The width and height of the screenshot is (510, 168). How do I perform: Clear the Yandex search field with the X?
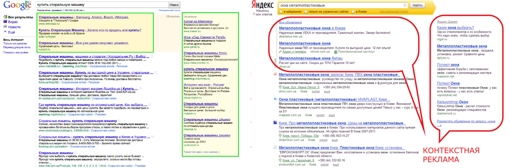tap(405, 6)
